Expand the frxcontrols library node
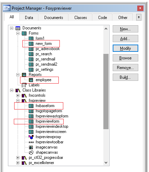Image resolution: width=149 pixels, height=172 pixels. click(18, 95)
